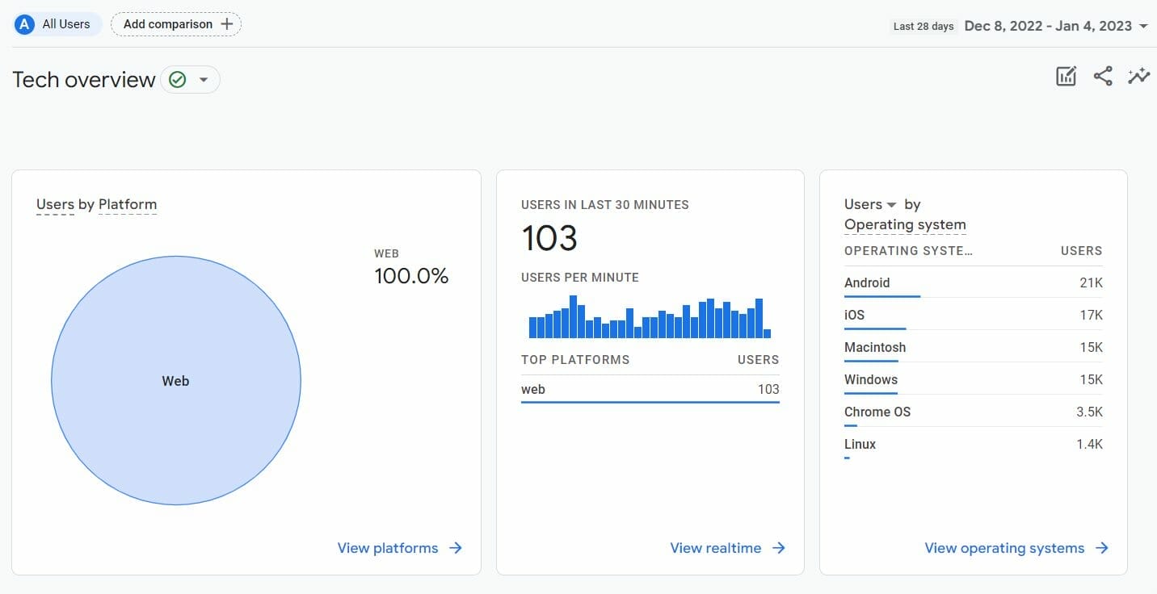Open the report customization editor icon
The width and height of the screenshot is (1157, 594).
pos(1066,75)
